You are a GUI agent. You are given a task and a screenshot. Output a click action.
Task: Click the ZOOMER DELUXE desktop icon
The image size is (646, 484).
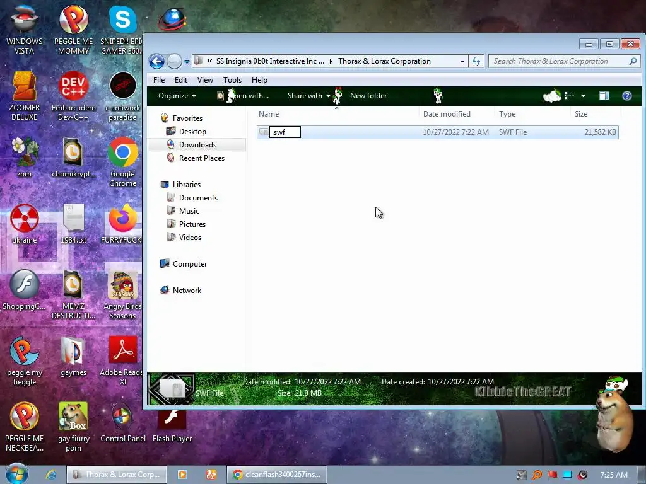[x=24, y=96]
